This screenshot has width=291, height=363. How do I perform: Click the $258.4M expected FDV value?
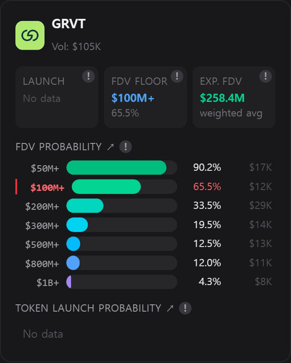222,98
